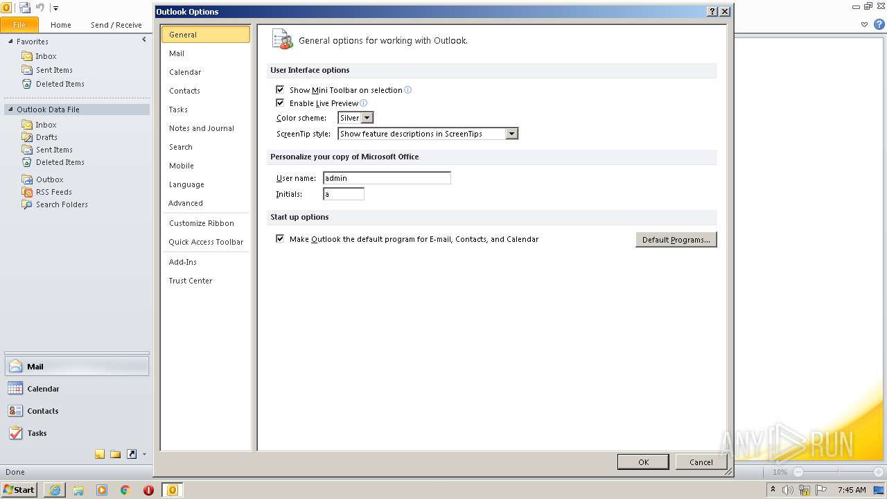
Task: Click the Default Programs button
Action: tap(676, 240)
